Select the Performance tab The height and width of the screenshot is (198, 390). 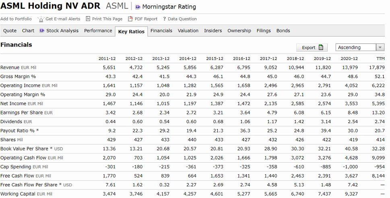pyautogui.click(x=98, y=31)
